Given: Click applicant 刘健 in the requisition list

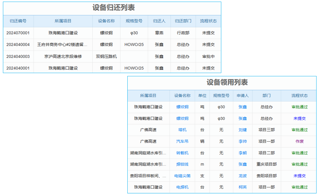Looking at the screenshot, I should coord(242,130).
